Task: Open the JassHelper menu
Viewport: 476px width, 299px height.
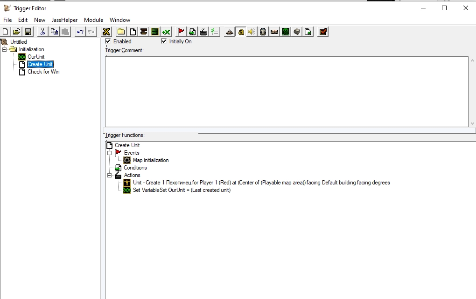Action: coord(65,20)
